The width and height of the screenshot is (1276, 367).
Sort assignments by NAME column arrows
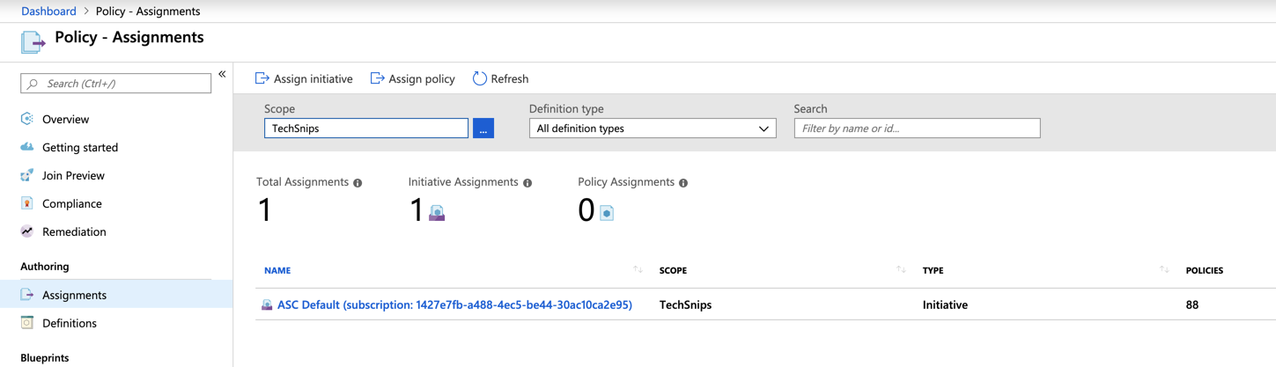pos(638,269)
